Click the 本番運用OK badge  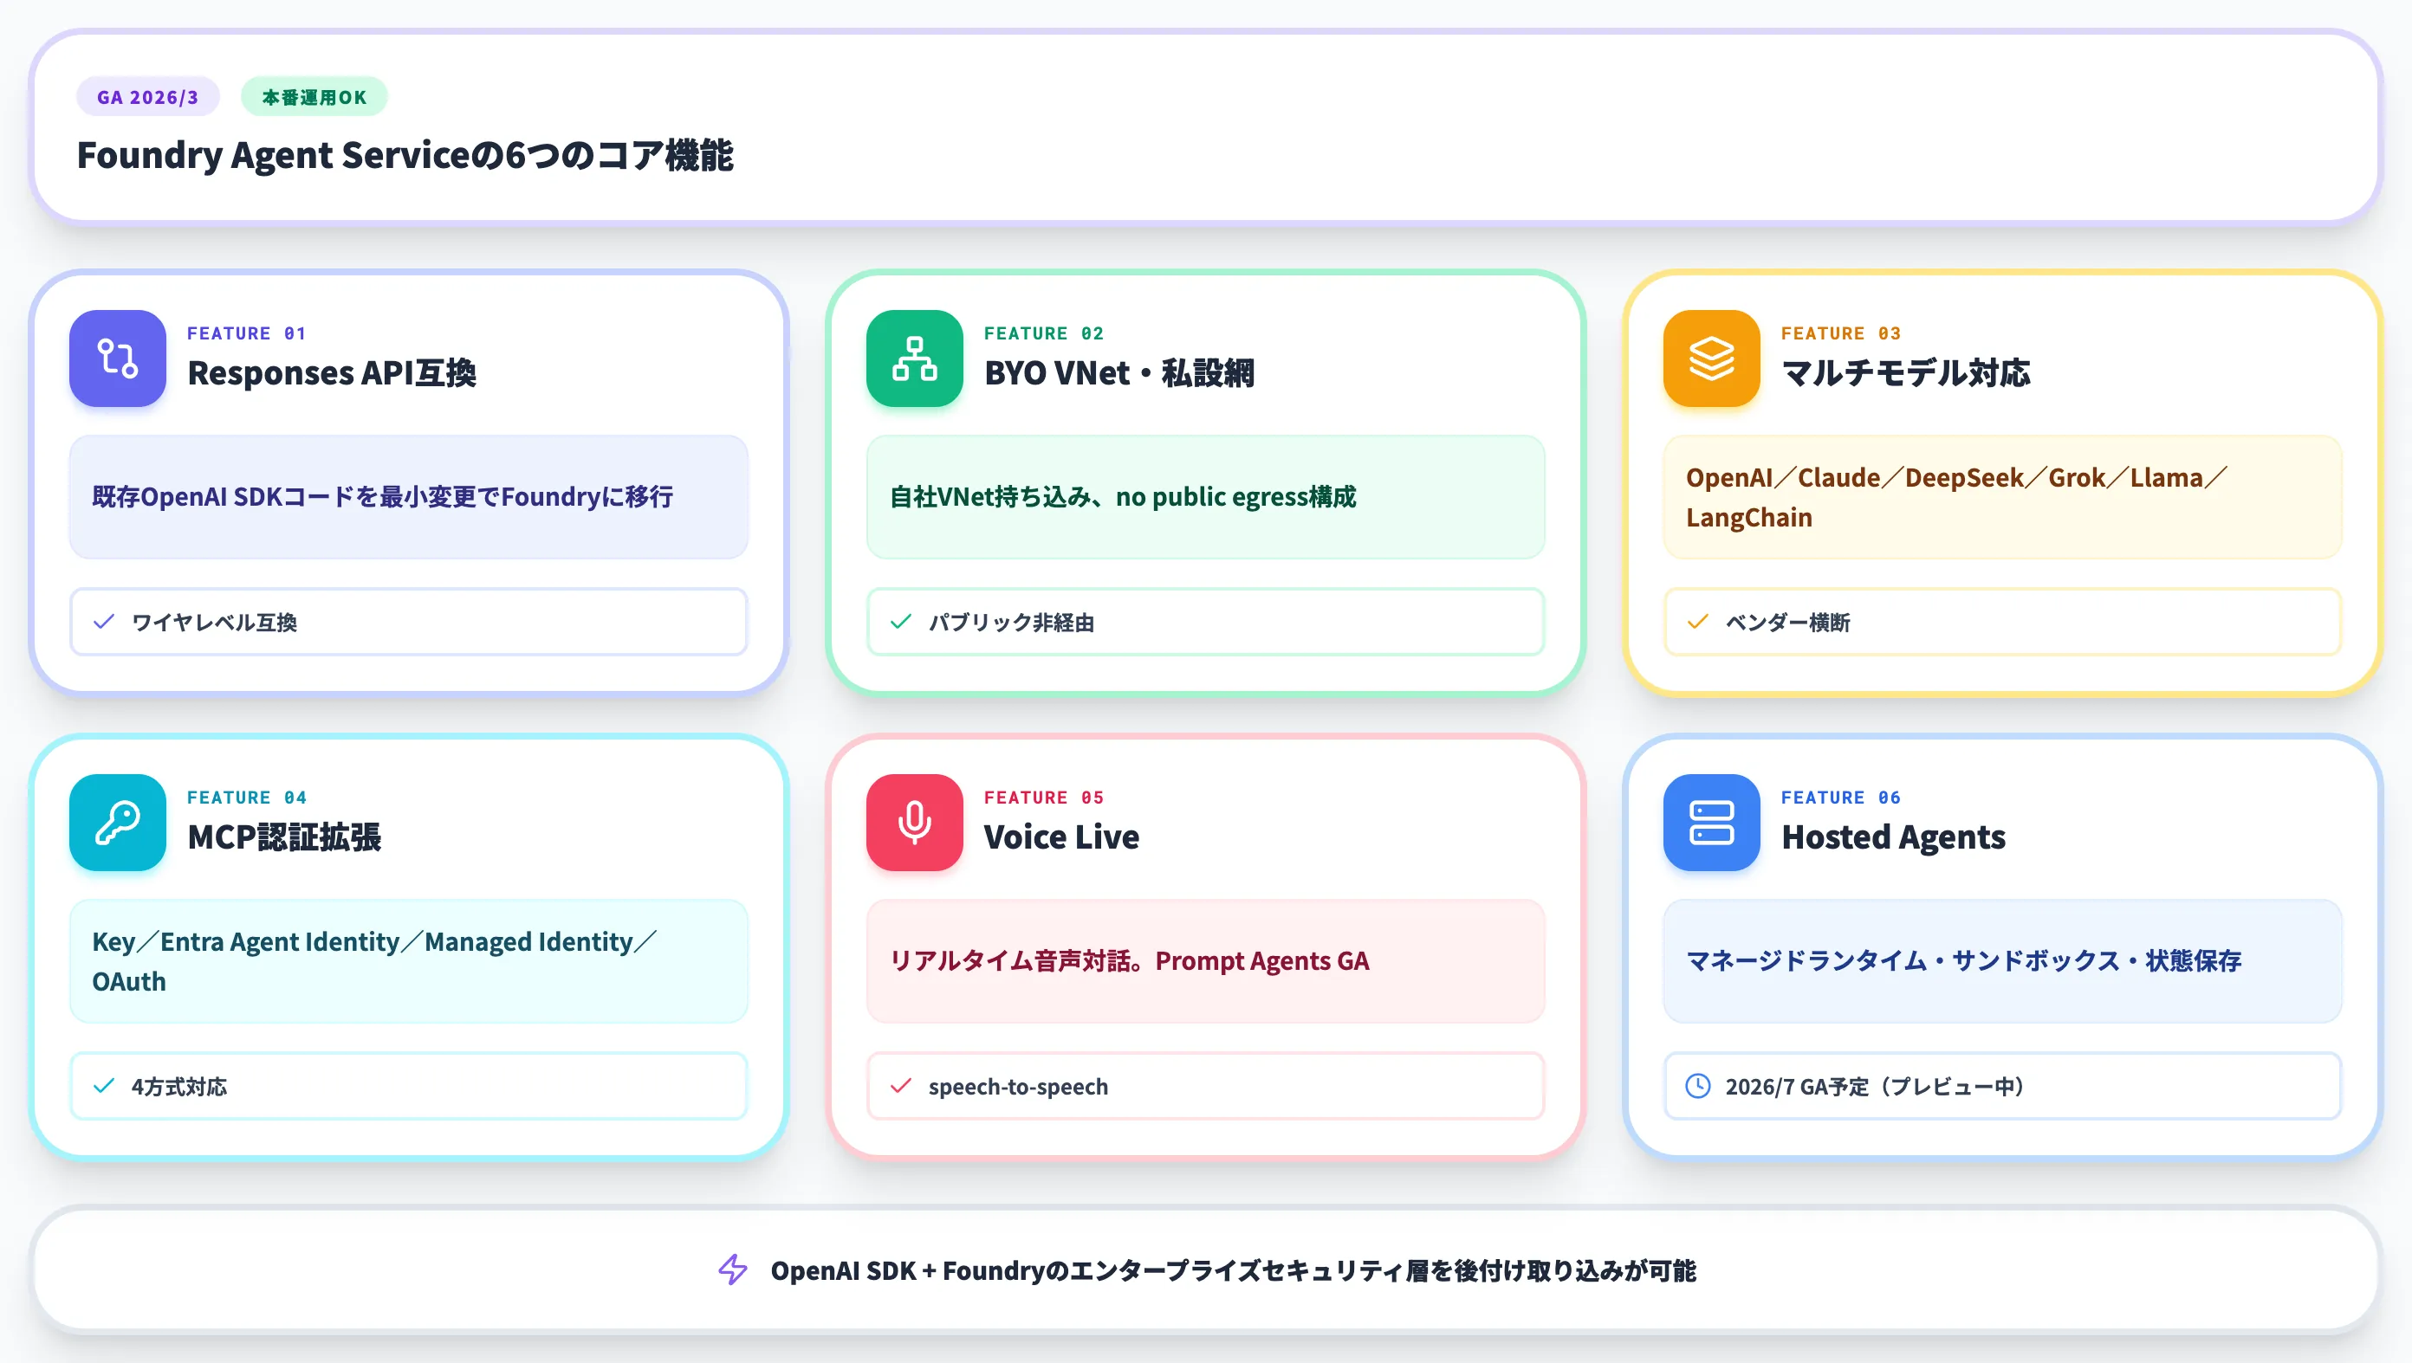coord(314,96)
